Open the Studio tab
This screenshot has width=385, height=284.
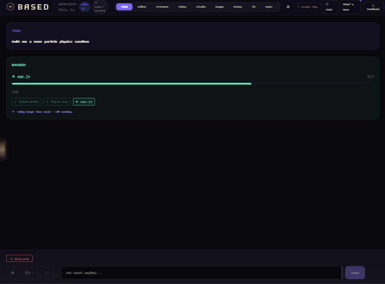(x=201, y=7)
